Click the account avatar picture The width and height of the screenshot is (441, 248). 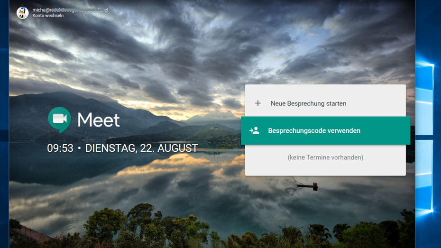[x=22, y=13]
